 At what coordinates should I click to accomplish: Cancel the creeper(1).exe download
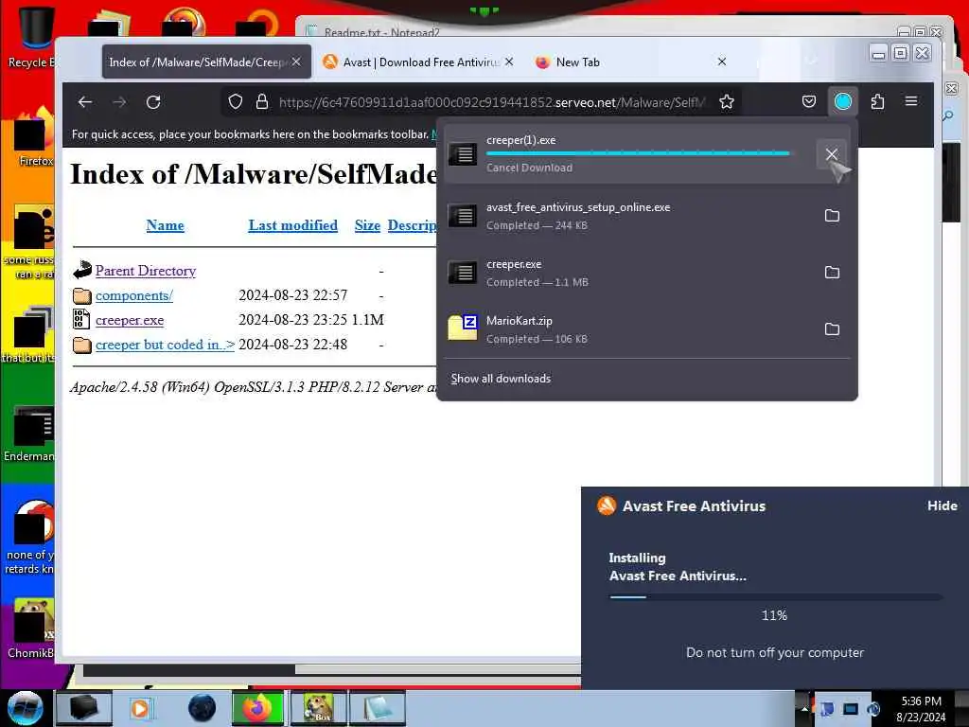[832, 154]
